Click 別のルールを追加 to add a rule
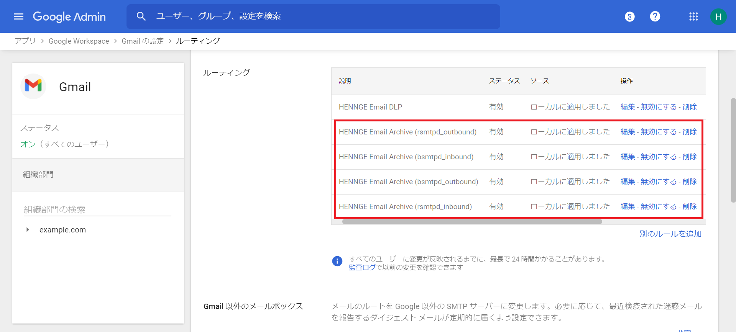Viewport: 736px width, 332px height. tap(670, 234)
